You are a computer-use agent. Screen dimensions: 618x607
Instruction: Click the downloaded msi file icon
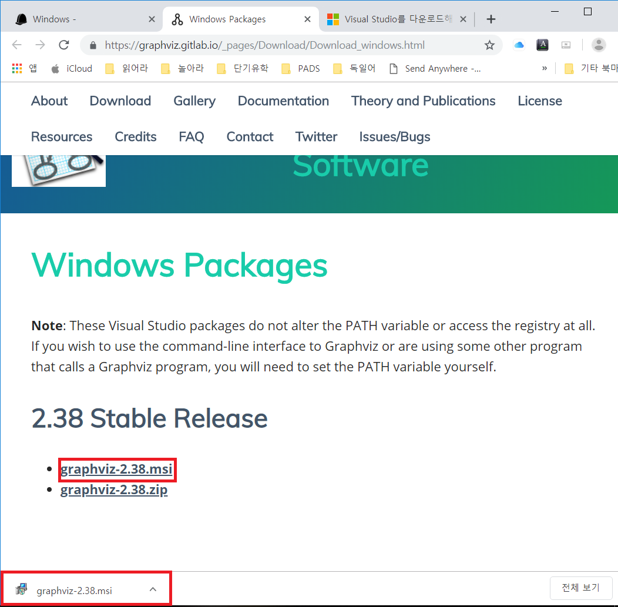pyautogui.click(x=21, y=589)
